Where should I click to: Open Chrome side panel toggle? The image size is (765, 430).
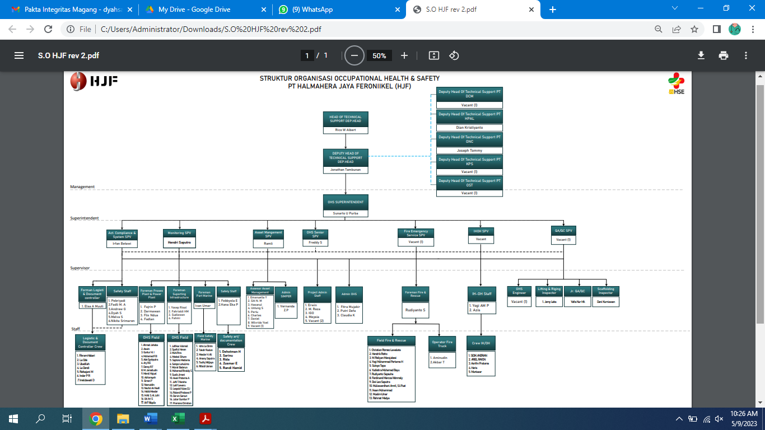pos(716,29)
